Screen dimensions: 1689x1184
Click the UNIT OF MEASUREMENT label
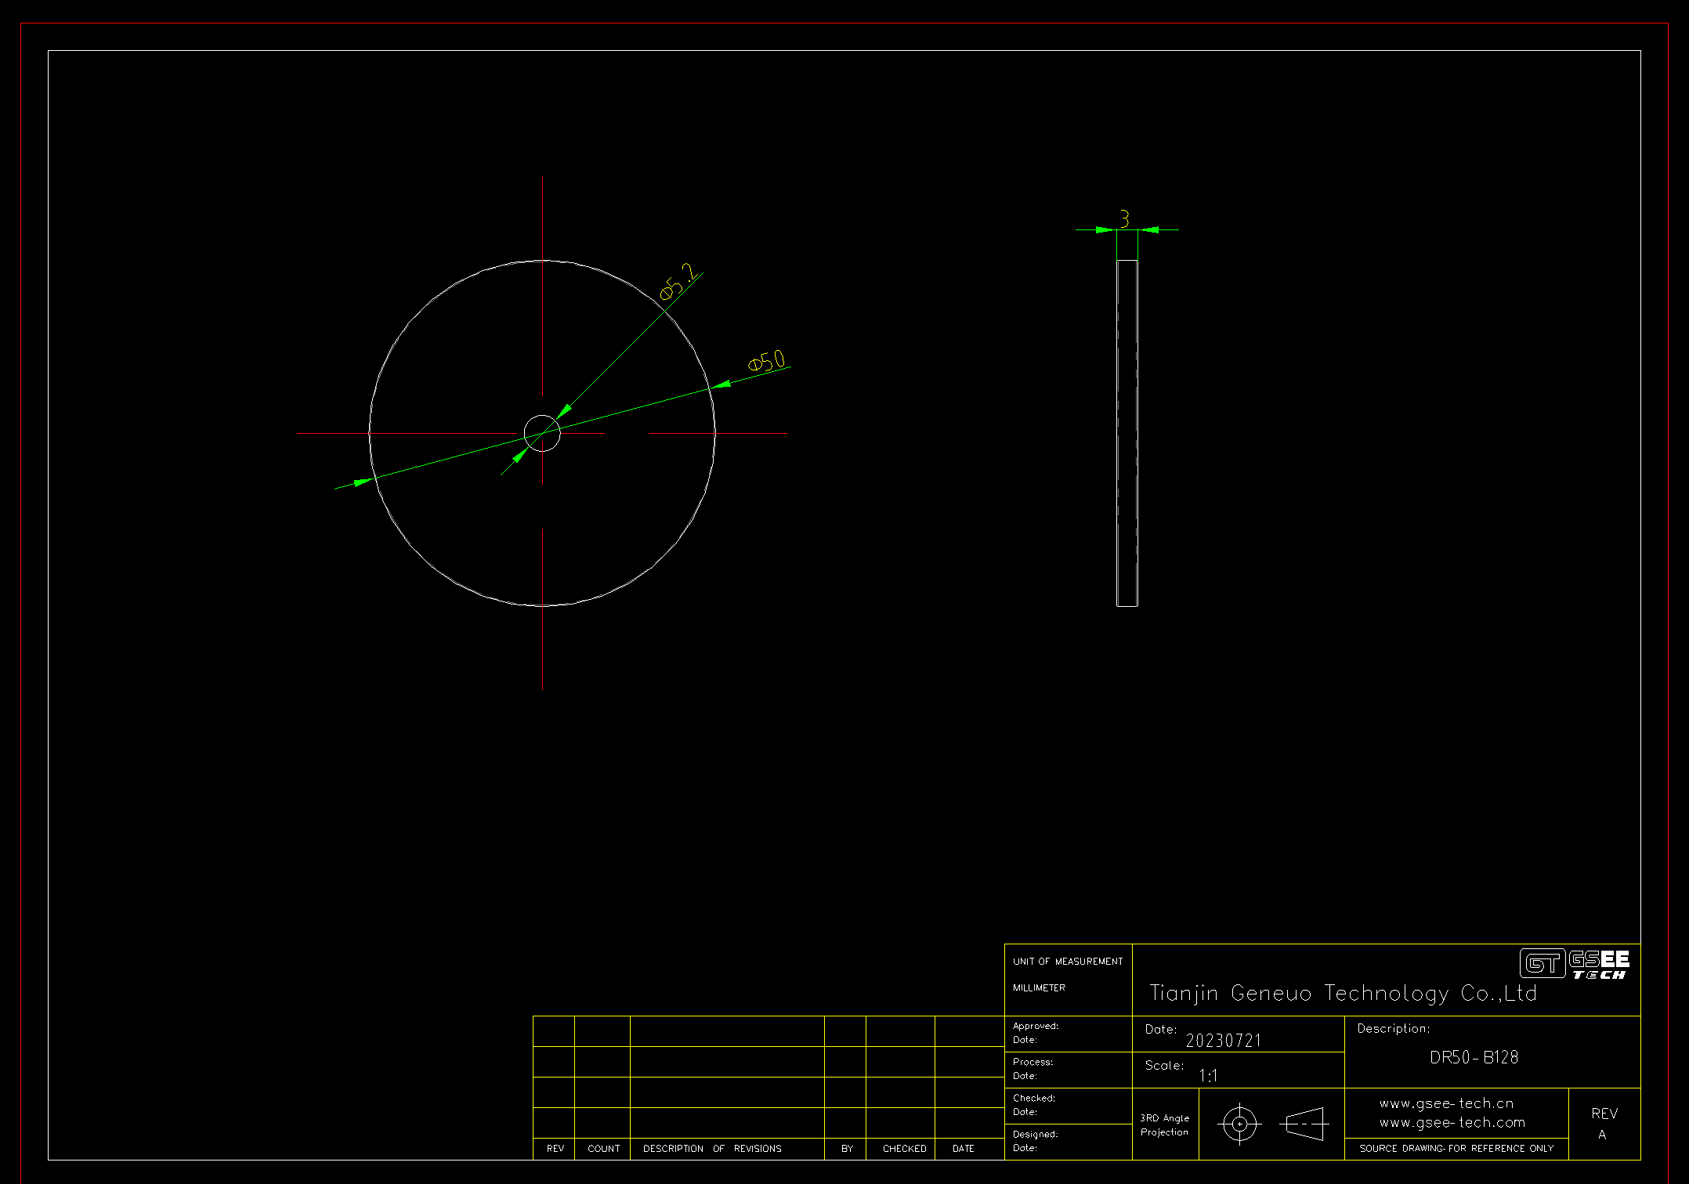pos(1068,962)
